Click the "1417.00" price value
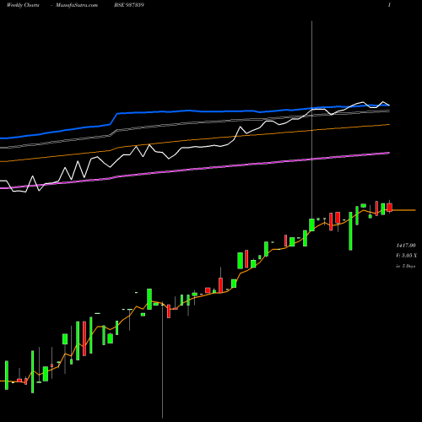Image resolution: width=422 pixels, height=422 pixels. pyautogui.click(x=406, y=246)
